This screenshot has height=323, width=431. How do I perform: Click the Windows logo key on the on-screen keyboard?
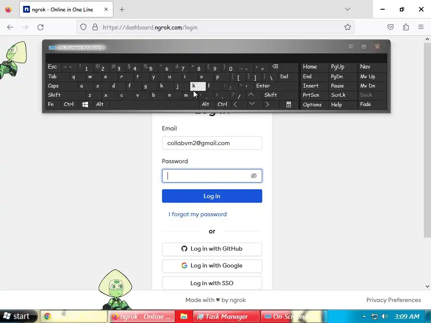pos(85,105)
